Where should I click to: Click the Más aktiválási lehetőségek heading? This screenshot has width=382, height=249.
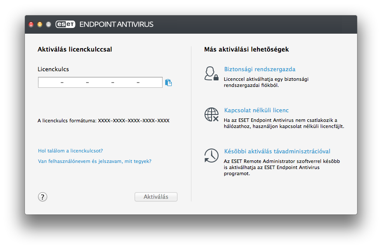(x=247, y=49)
